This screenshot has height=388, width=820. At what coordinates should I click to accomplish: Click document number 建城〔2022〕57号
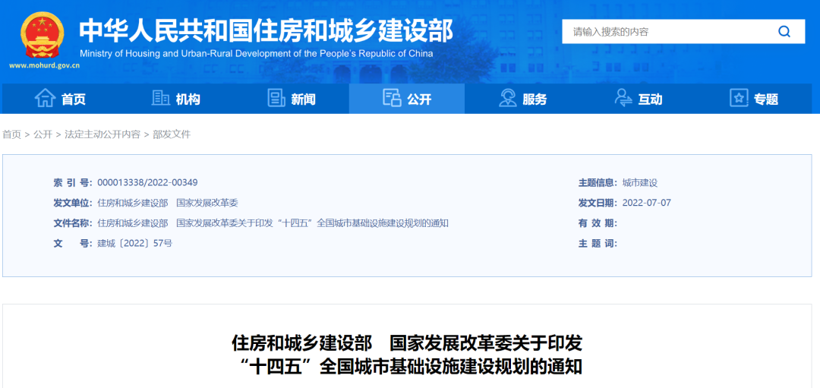coord(135,244)
